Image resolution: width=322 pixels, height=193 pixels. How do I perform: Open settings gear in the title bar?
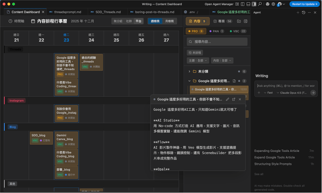(x=273, y=4)
